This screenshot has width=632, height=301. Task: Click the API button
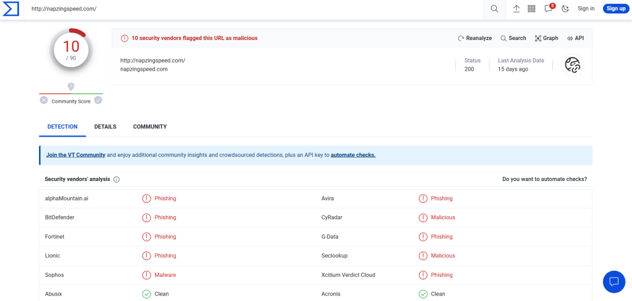(x=575, y=38)
